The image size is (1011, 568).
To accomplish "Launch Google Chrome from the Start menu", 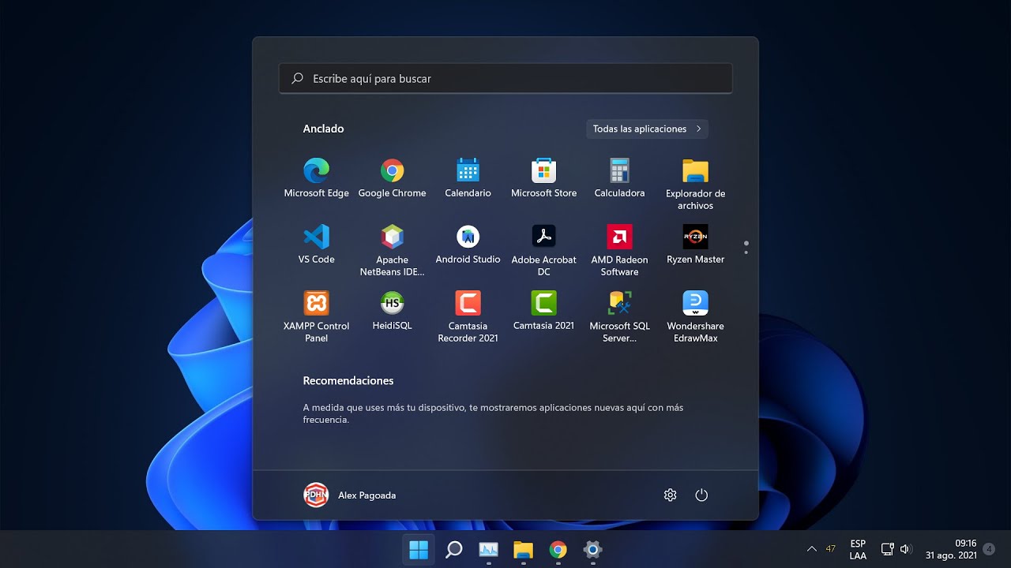I will (x=392, y=178).
